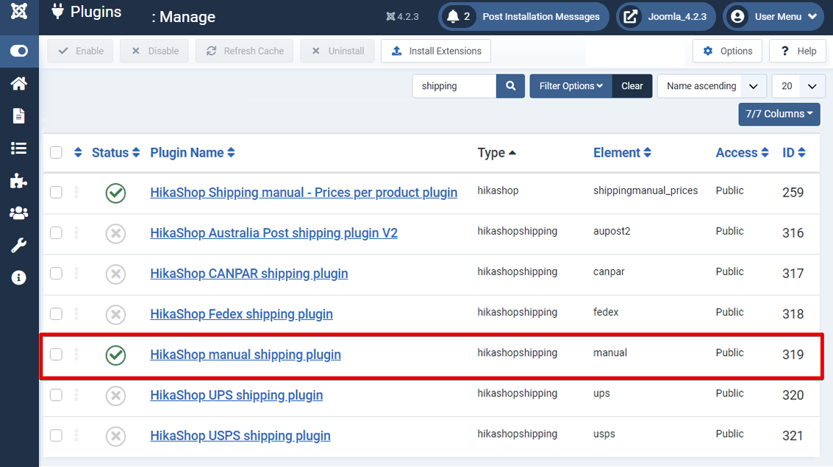Click the drag handle of Fedex row
Screen dimensions: 833x467
(x=76, y=313)
